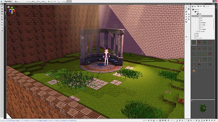Switch to the Event (イベント) stamp tab

click(x=206, y=7)
